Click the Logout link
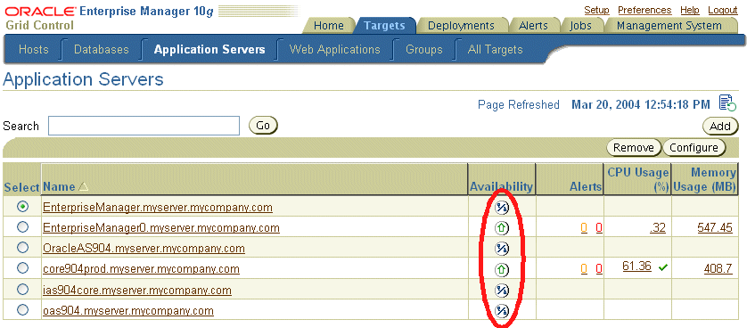747x328 pixels. click(723, 10)
